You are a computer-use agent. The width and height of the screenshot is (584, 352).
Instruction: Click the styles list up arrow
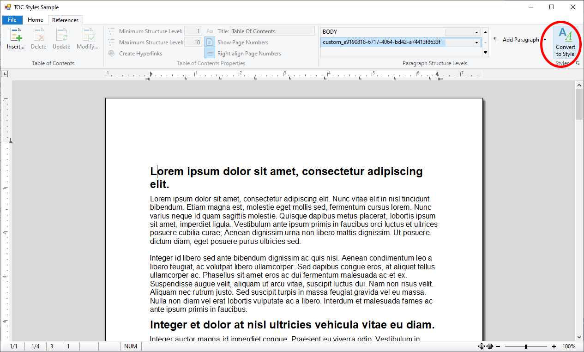[485, 32]
